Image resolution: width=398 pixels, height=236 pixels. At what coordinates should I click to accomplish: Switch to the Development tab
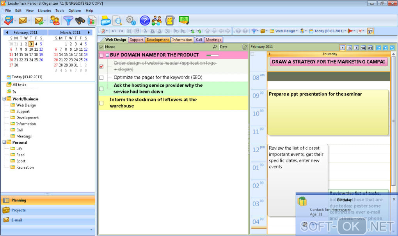158,40
